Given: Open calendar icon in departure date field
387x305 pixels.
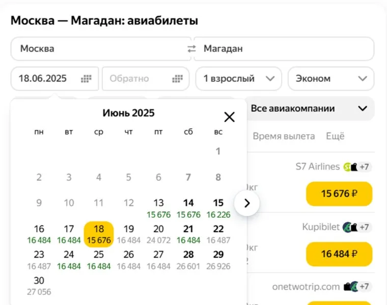Looking at the screenshot, I should pyautogui.click(x=86, y=78).
